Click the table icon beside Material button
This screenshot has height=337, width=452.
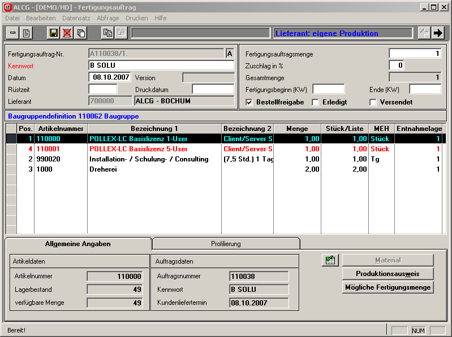[x=330, y=260]
